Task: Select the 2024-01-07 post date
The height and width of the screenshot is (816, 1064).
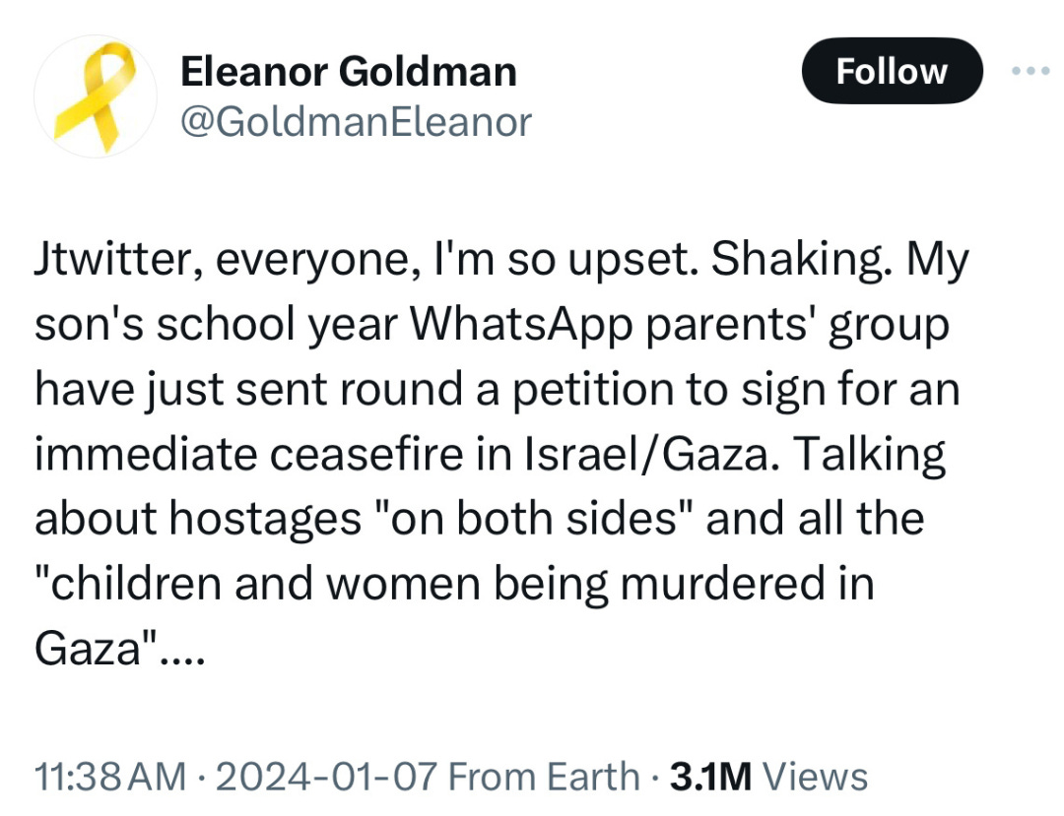Action: pos(326,776)
